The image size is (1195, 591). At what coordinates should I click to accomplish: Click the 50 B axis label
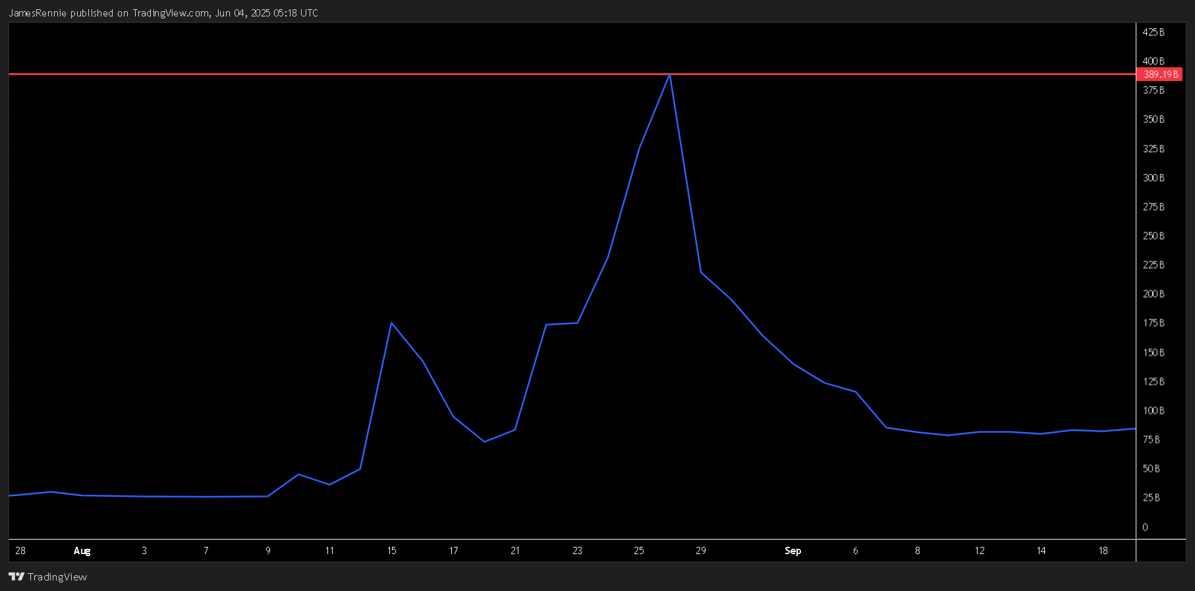(1152, 468)
